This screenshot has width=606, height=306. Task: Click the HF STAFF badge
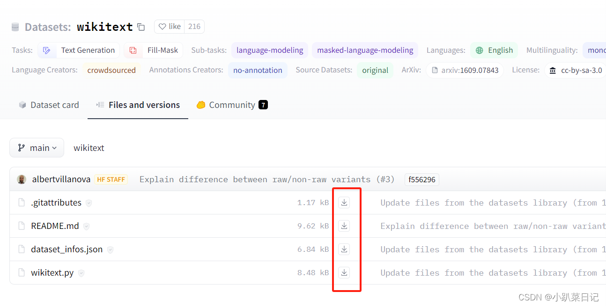click(x=111, y=179)
